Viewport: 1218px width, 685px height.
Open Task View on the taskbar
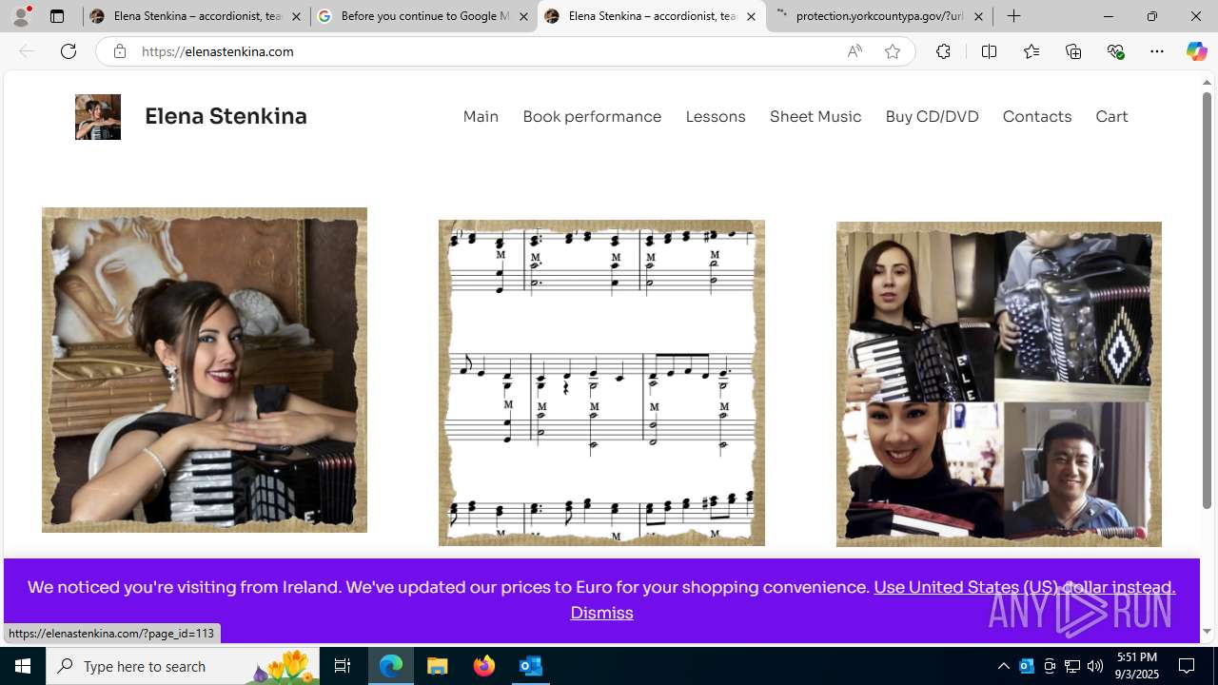[x=343, y=666]
